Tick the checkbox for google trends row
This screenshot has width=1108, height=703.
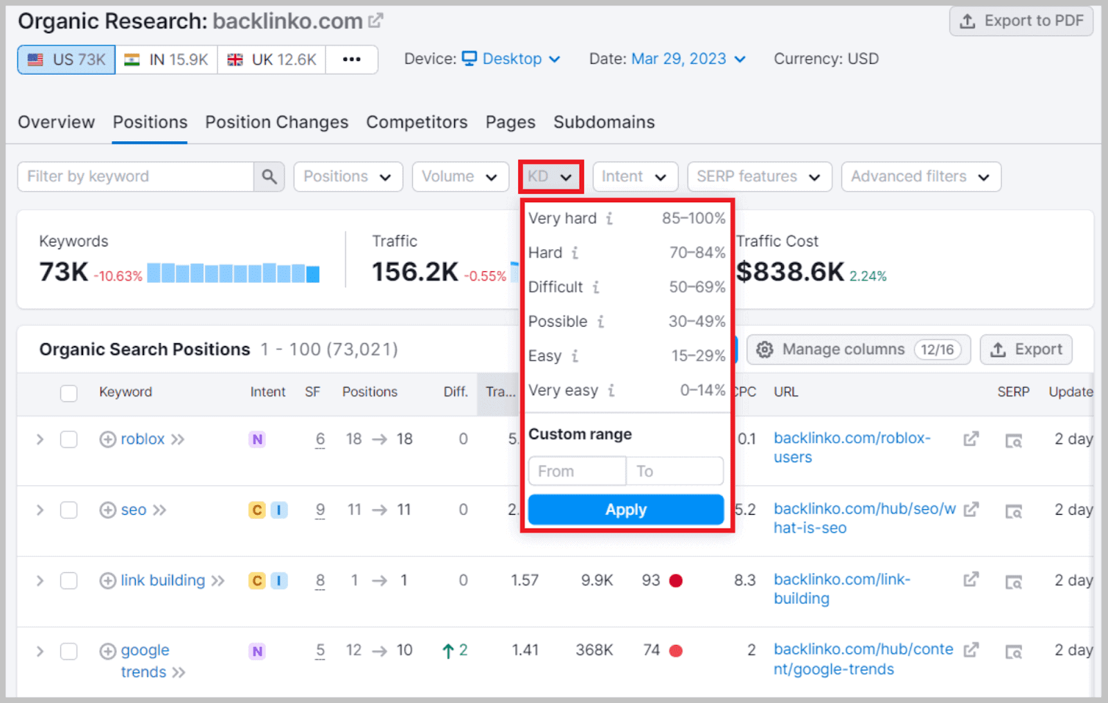tap(69, 651)
